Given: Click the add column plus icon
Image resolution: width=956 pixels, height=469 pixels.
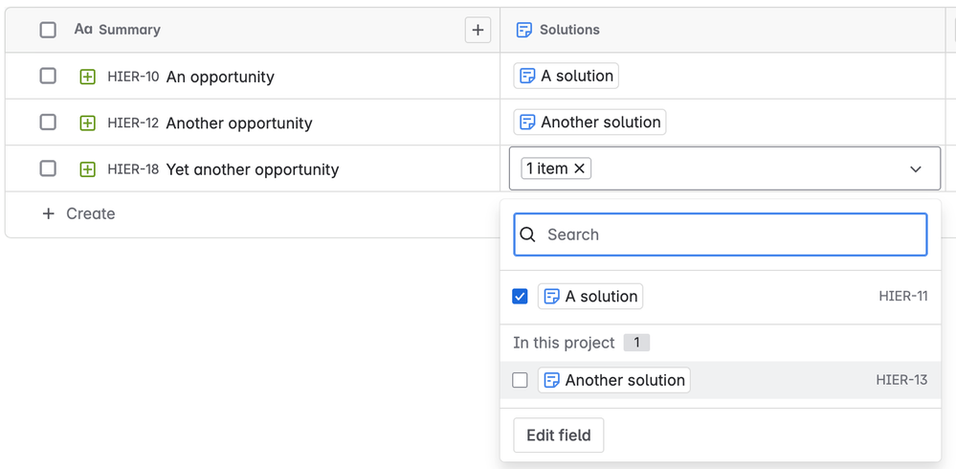Looking at the screenshot, I should [478, 30].
